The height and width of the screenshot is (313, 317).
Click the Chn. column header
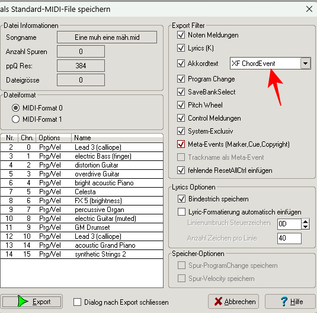(x=27, y=138)
